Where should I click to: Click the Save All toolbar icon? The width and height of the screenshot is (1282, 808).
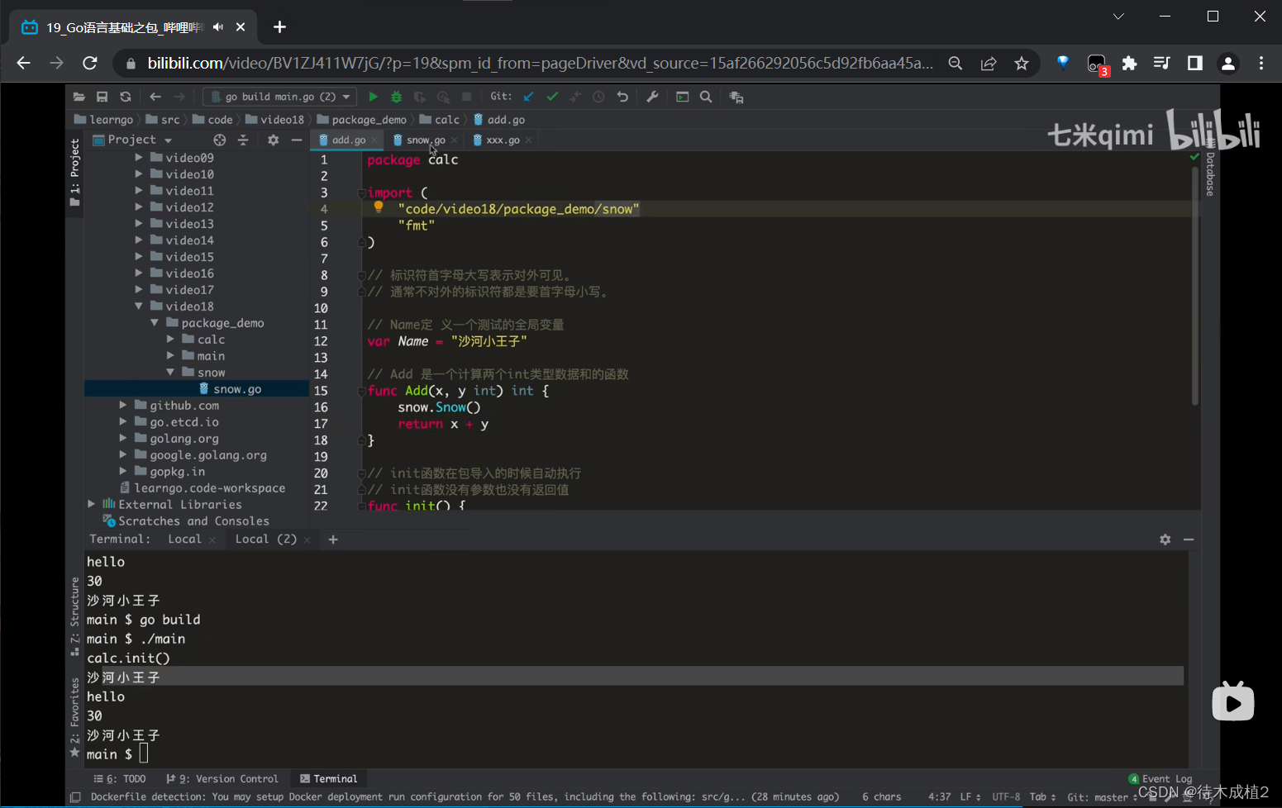(102, 97)
